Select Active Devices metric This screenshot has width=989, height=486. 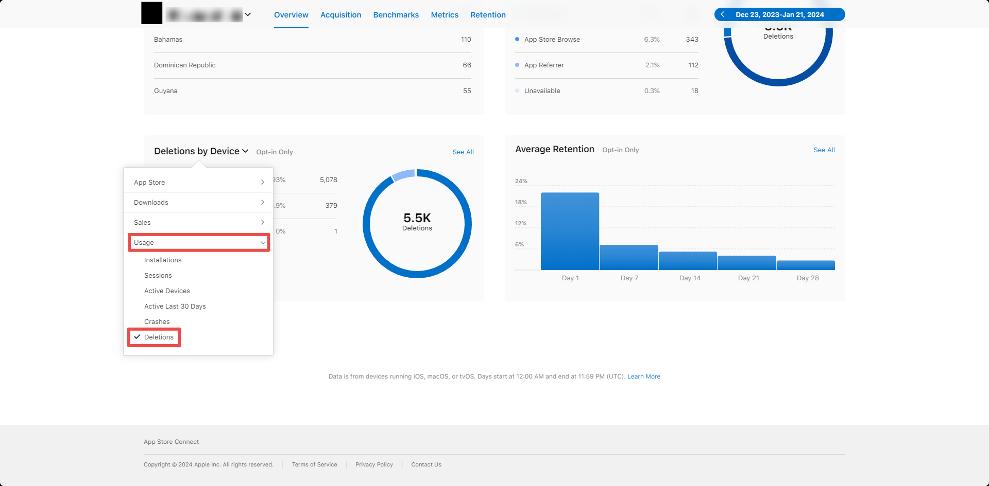tap(167, 291)
